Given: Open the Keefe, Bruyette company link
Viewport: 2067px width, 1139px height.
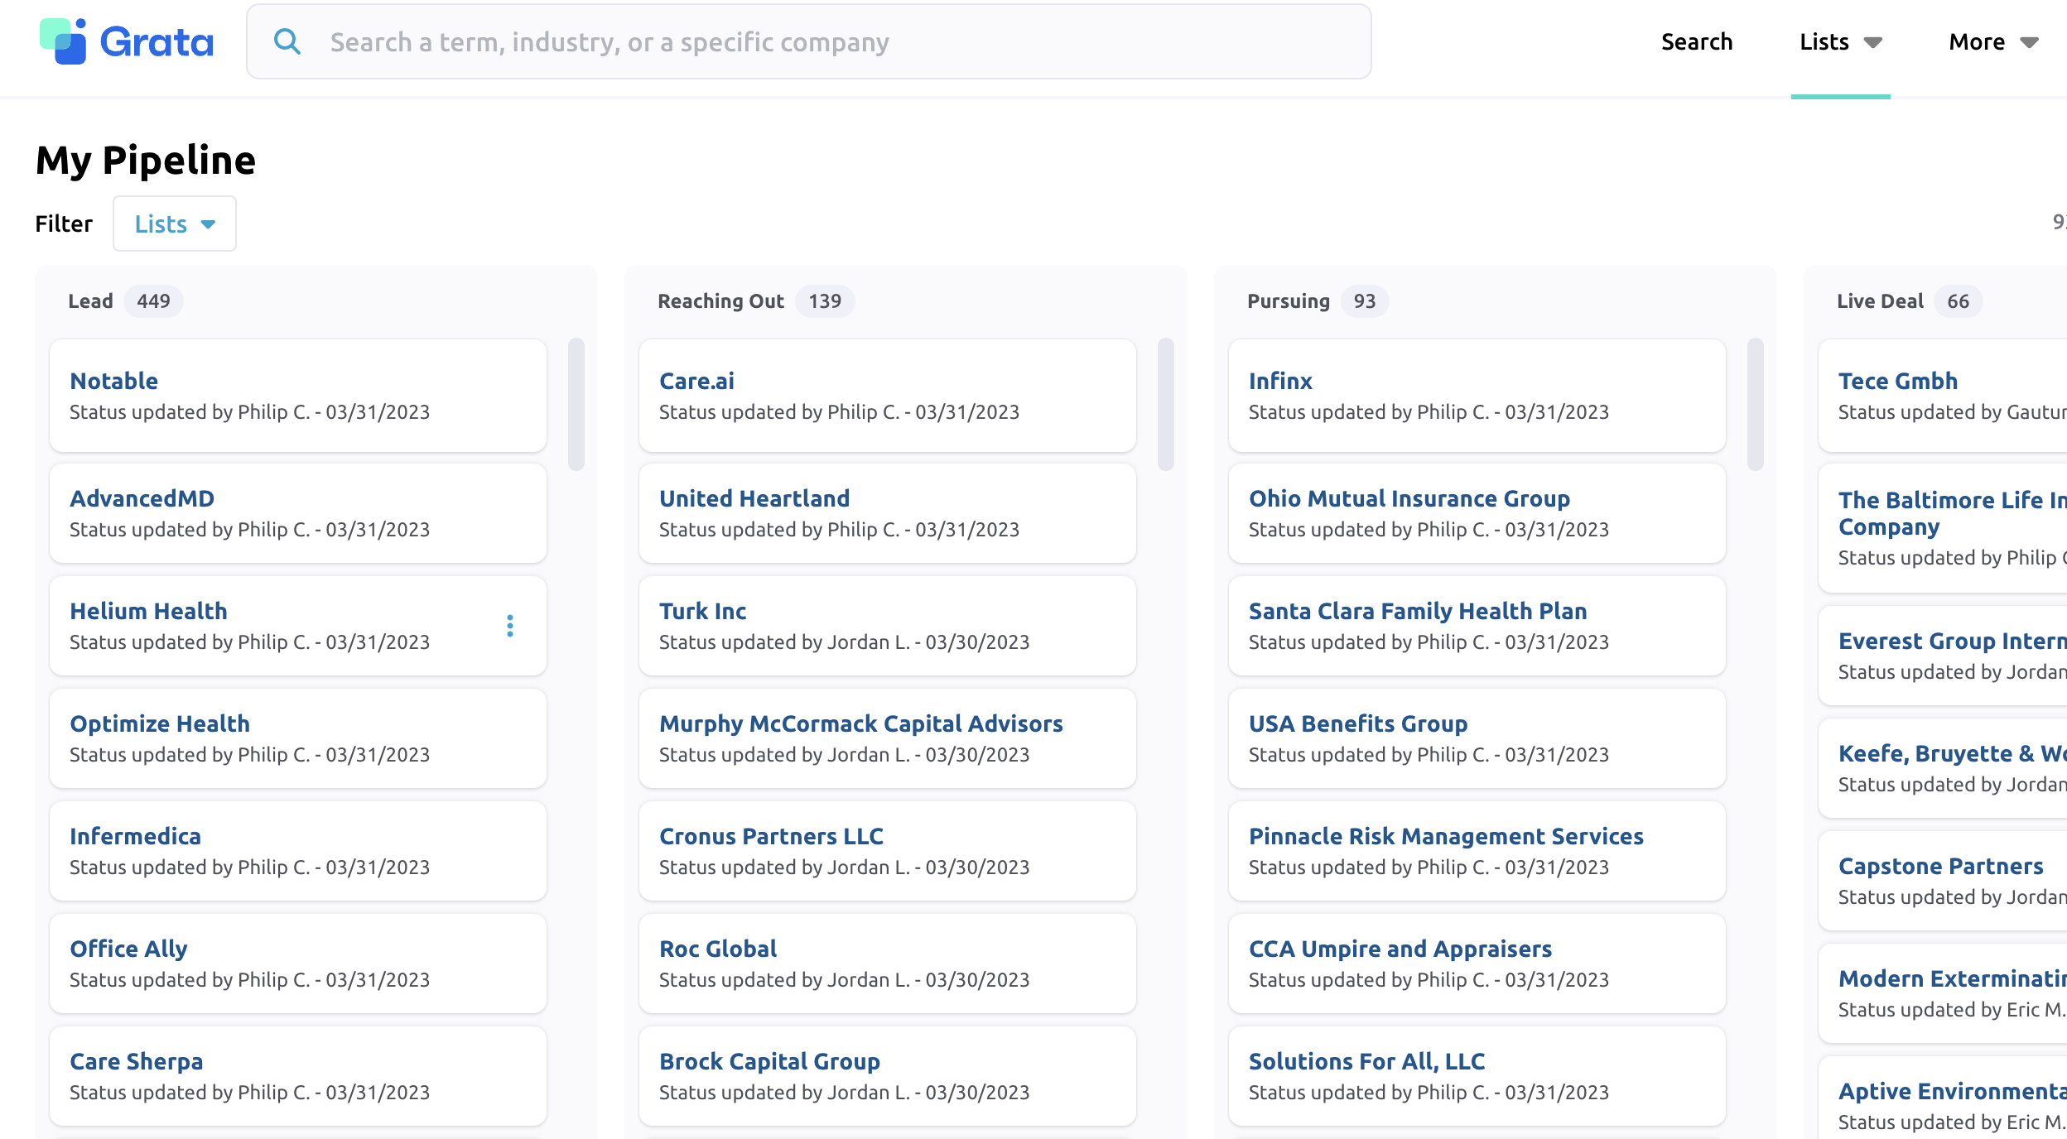Looking at the screenshot, I should pyautogui.click(x=1952, y=753).
